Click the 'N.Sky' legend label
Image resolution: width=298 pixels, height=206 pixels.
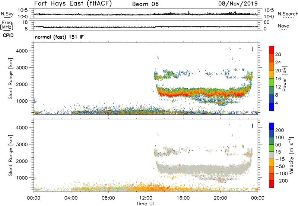[x=7, y=14]
